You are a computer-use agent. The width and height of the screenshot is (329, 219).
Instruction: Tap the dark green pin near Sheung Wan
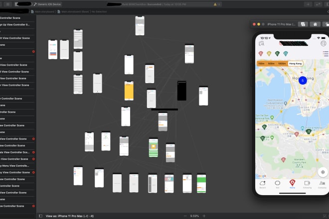point(264,127)
